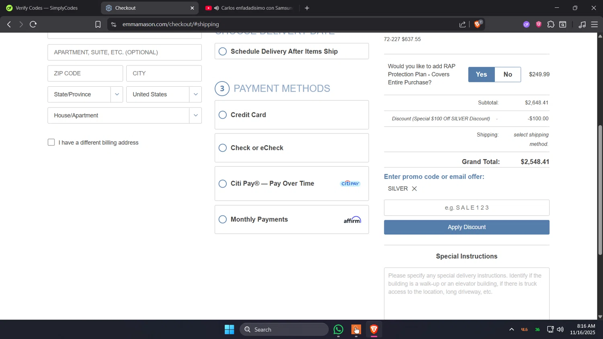Viewport: 603px width, 339px height.
Task: Open a new browser tab
Action: pos(307,8)
